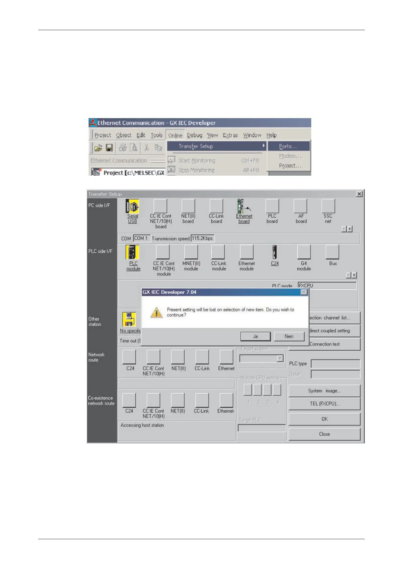Select the MNET(II) module icon
403x570 pixels.
point(191,252)
